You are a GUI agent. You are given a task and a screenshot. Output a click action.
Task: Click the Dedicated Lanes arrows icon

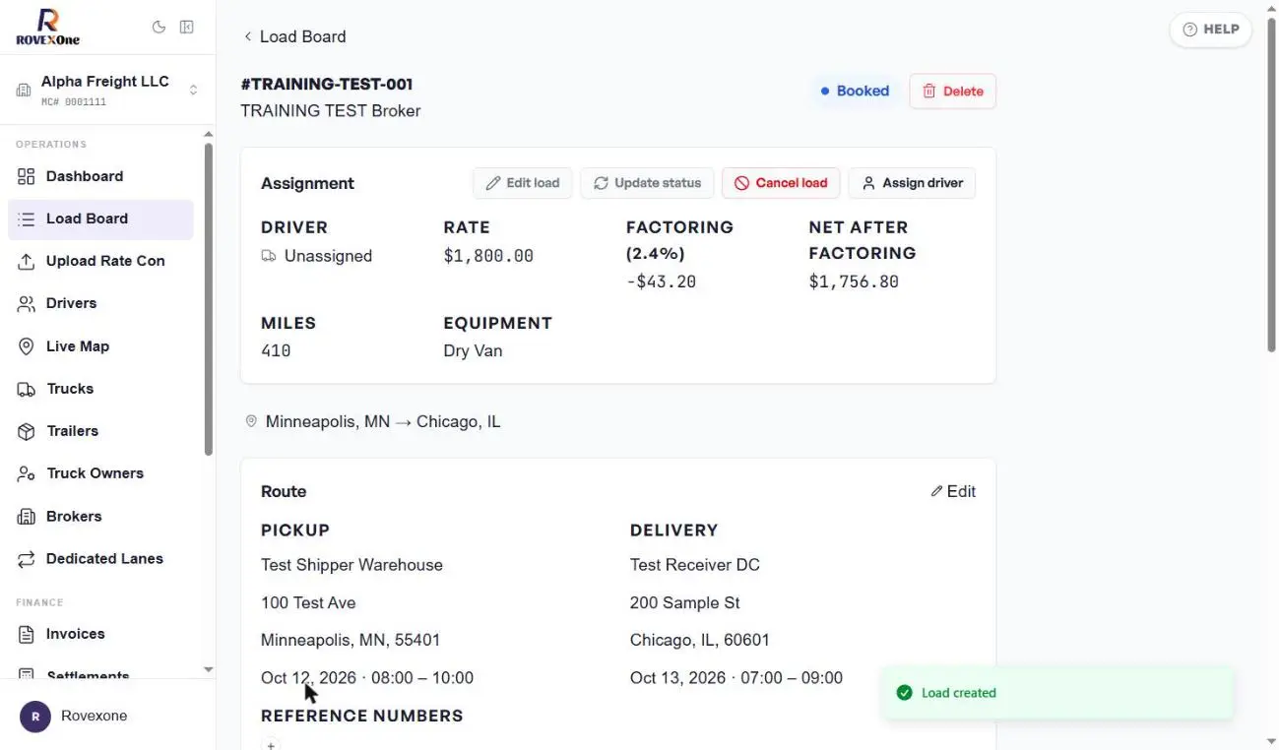click(27, 559)
